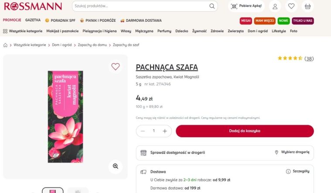Click the search magnifier icon

coord(212,6)
